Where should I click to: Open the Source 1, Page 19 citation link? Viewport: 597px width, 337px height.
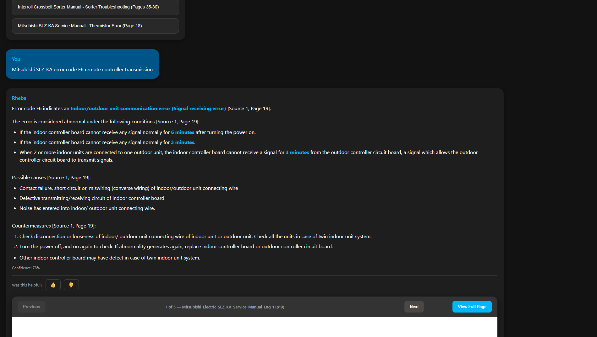click(x=249, y=109)
